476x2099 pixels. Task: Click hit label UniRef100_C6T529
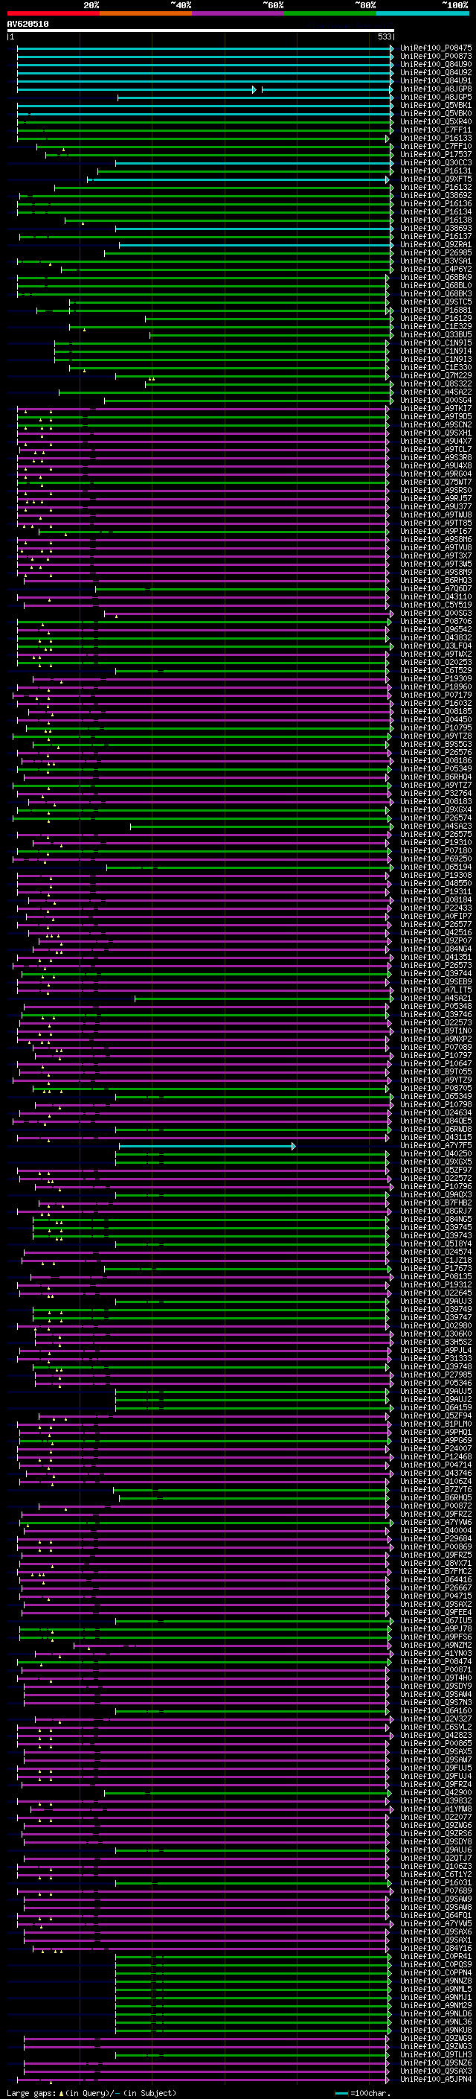pos(436,670)
